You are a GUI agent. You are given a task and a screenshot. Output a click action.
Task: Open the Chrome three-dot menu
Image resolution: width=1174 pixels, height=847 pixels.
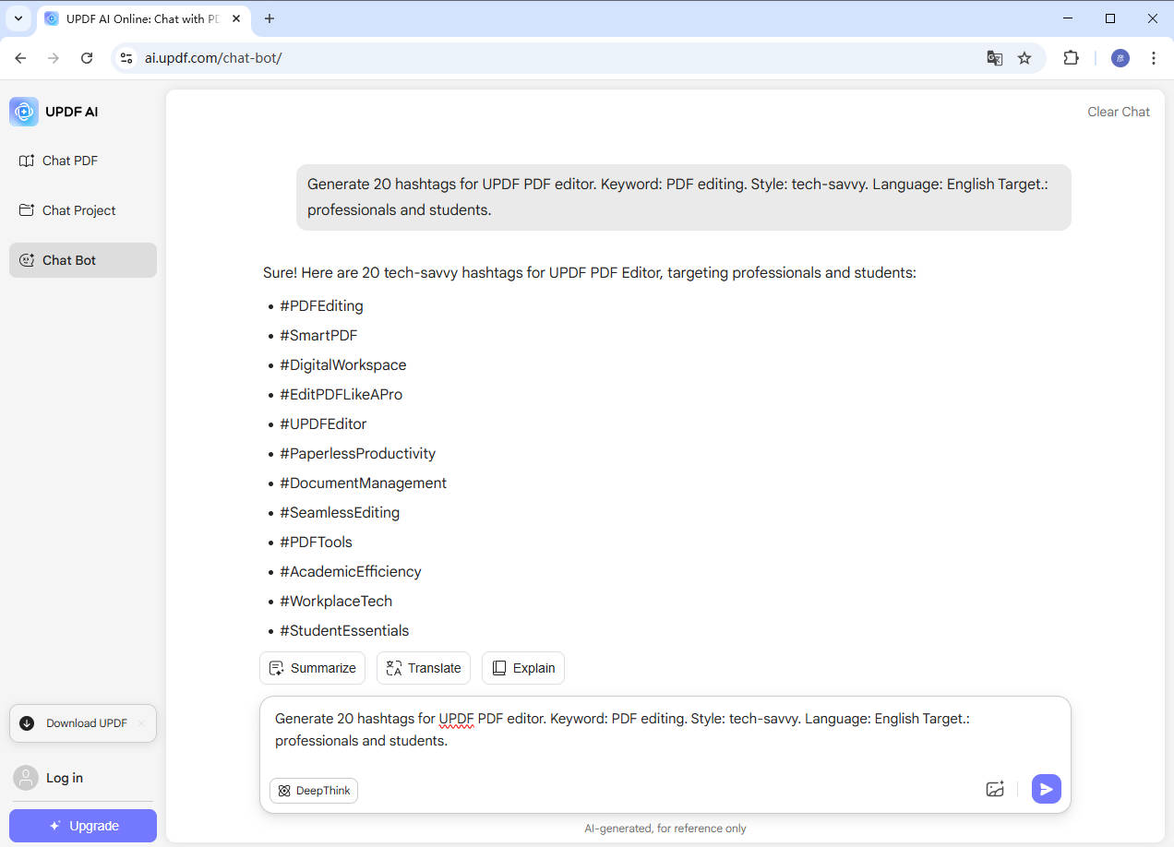pos(1154,58)
